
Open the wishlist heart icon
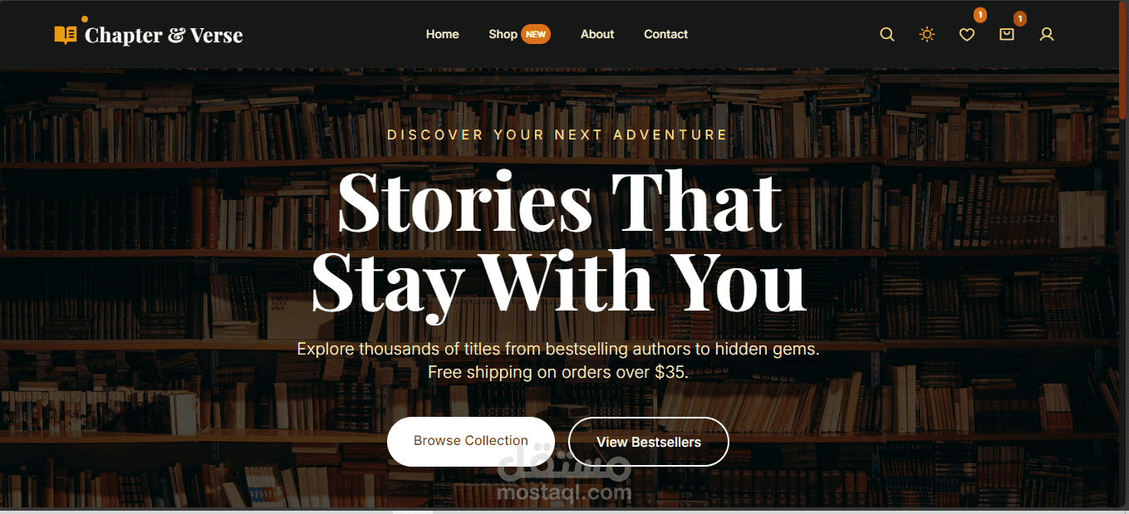[x=967, y=35]
